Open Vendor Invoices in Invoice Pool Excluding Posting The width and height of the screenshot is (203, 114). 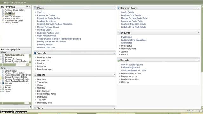59,39
